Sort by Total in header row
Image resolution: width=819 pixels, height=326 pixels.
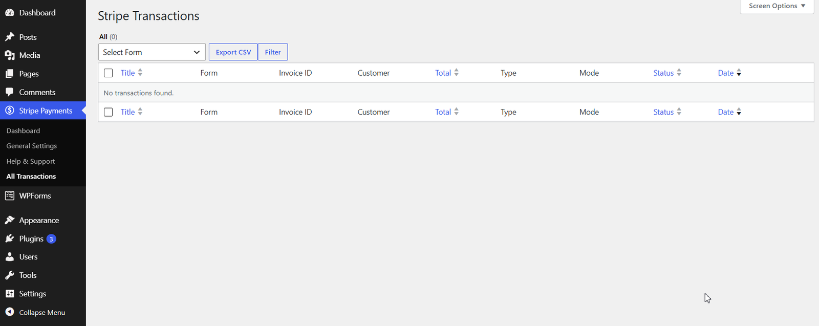[x=443, y=73]
